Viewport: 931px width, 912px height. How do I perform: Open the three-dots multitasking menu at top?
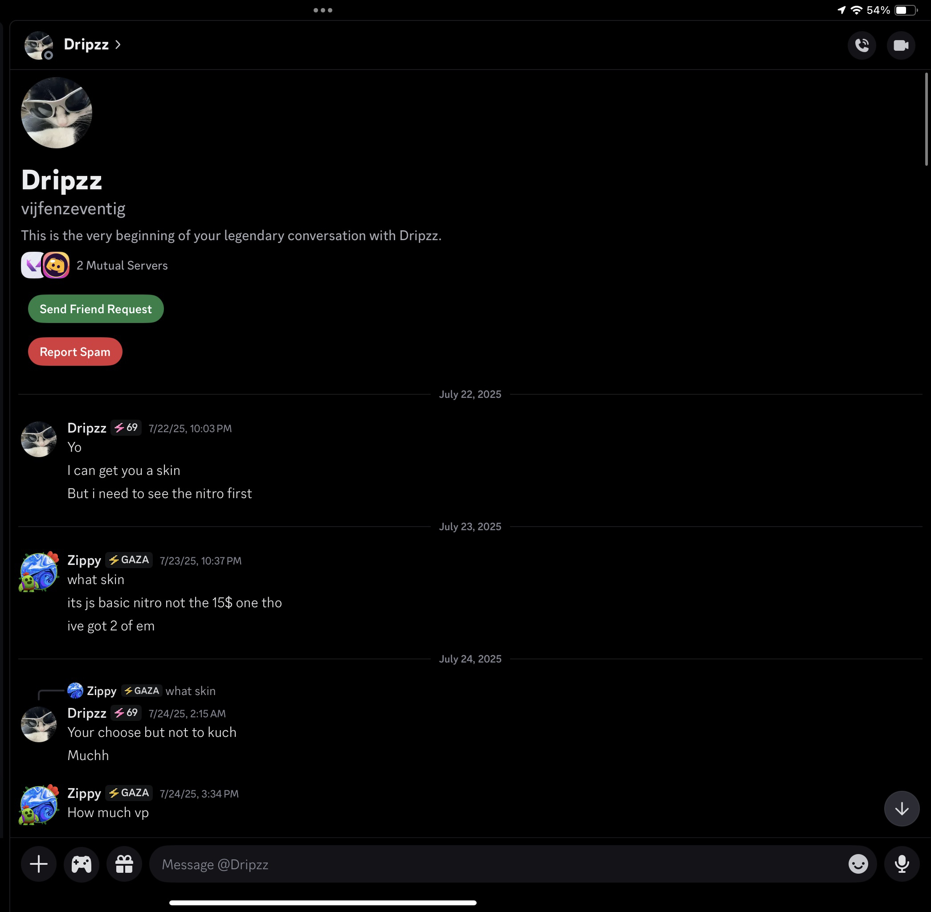(323, 10)
